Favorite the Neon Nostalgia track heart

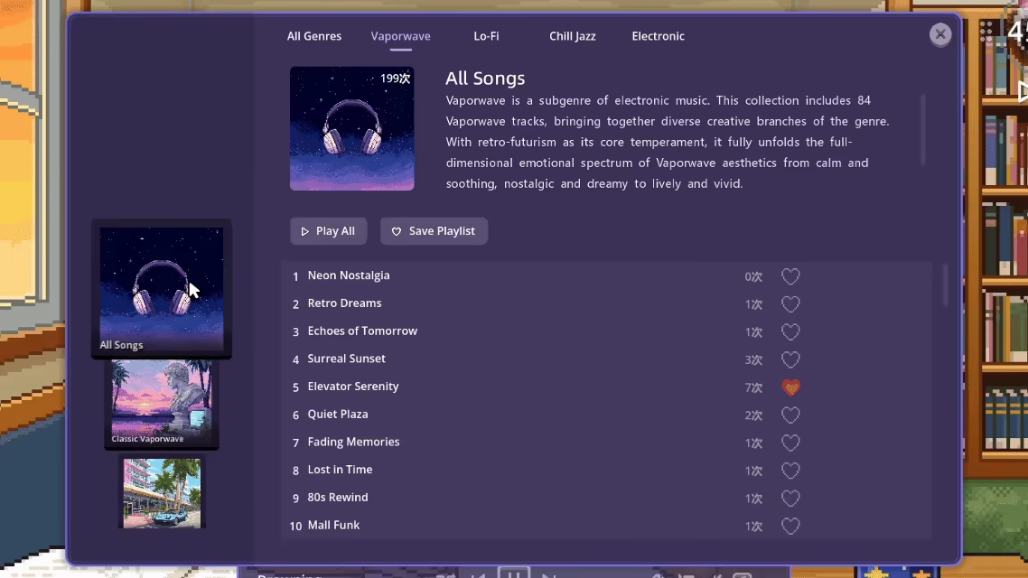click(x=790, y=276)
